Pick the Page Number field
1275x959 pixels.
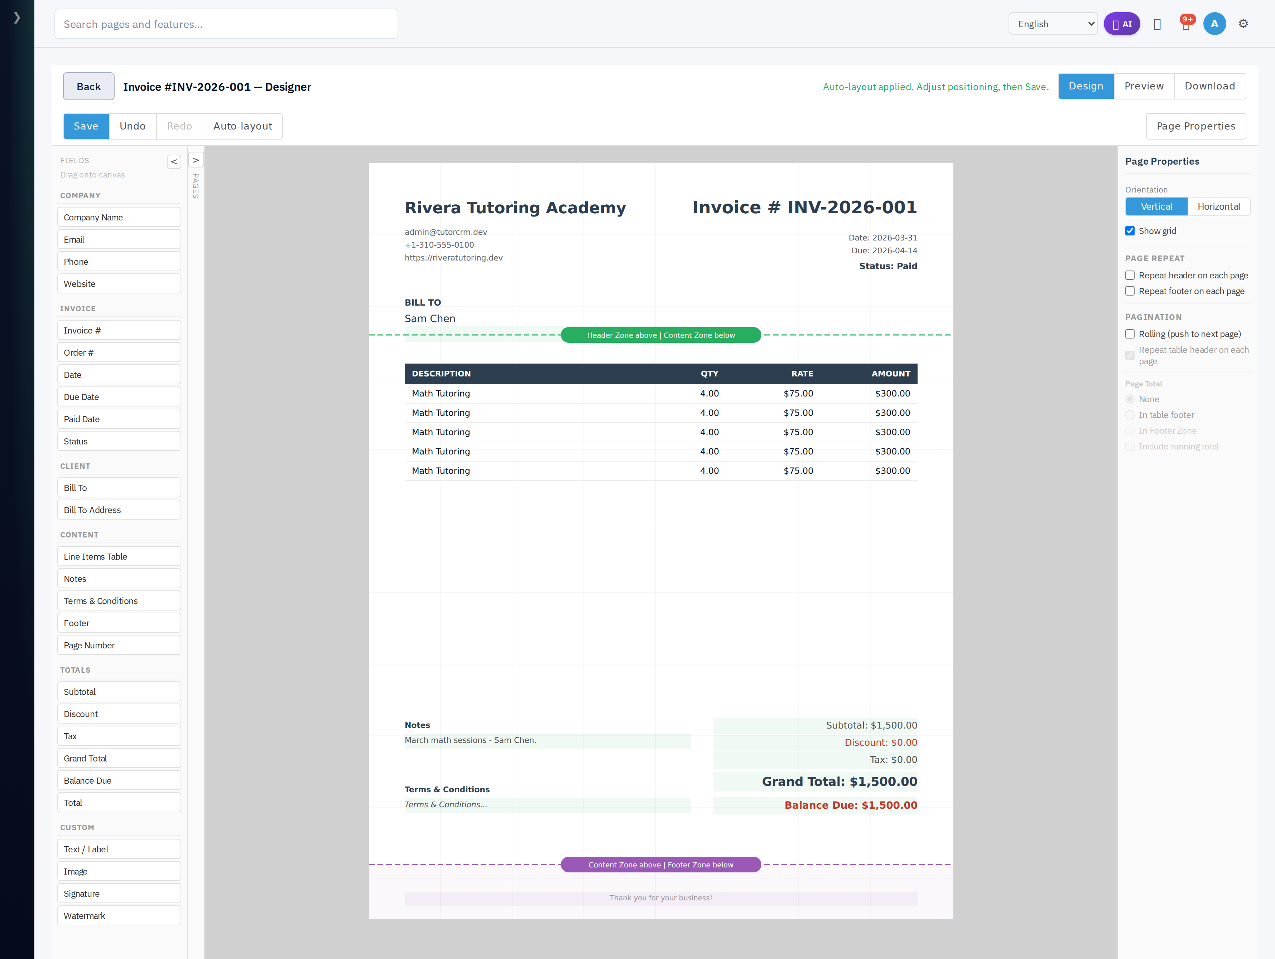119,645
